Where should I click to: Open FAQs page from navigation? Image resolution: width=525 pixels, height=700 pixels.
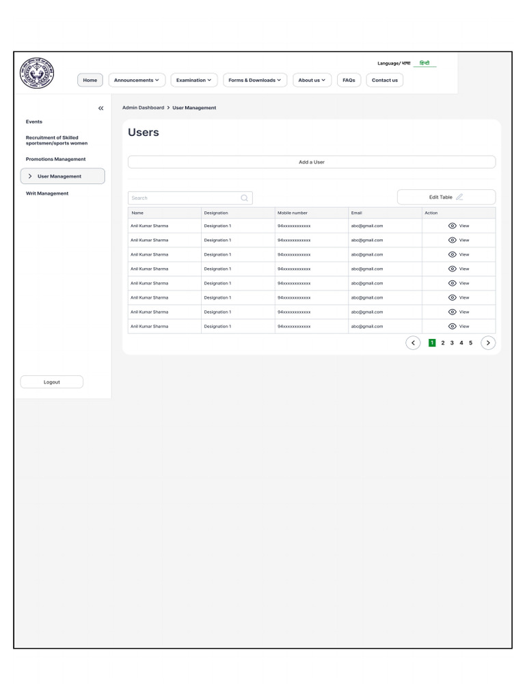pyautogui.click(x=349, y=80)
